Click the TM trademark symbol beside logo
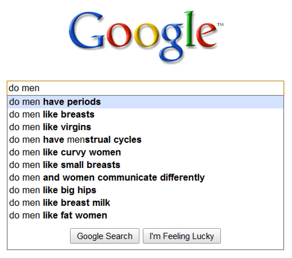Screen dimensions: 292x258 [220, 24]
